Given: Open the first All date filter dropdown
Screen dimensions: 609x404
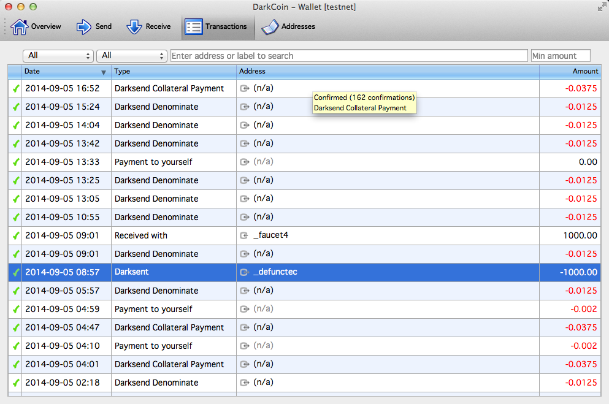Looking at the screenshot, I should [x=58, y=56].
